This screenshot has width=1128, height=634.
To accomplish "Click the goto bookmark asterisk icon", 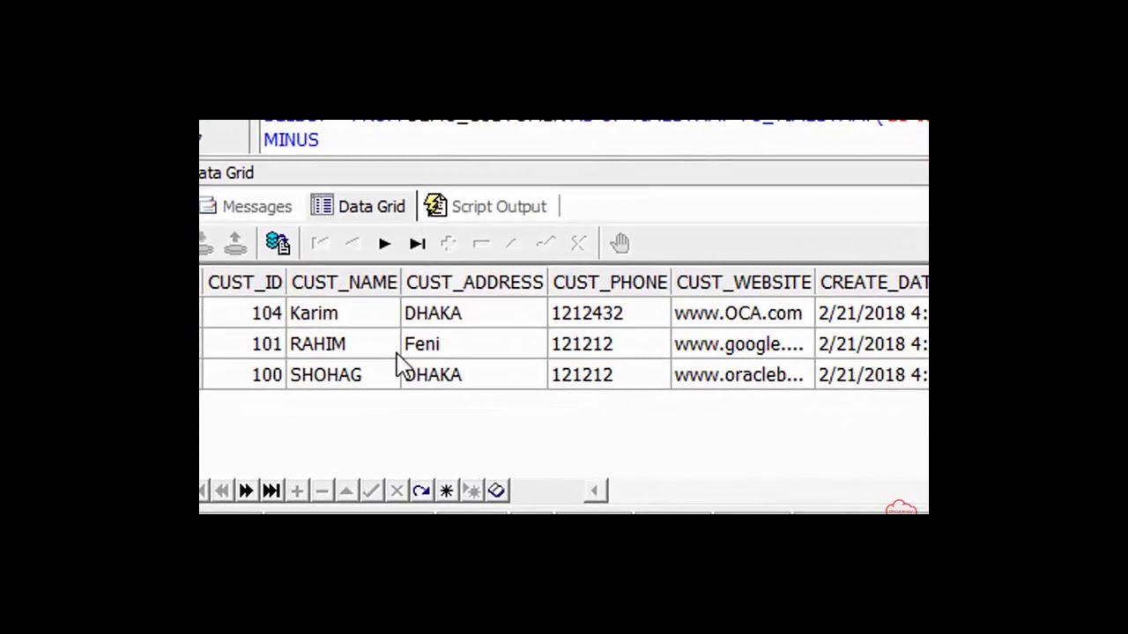I will (x=471, y=490).
